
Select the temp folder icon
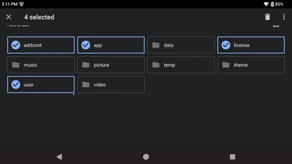coord(156,65)
